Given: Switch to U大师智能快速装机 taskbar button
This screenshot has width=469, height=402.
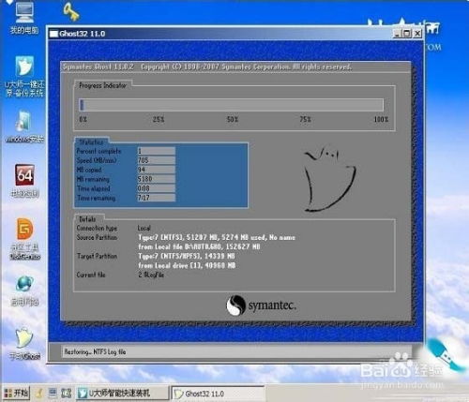Looking at the screenshot, I should click(x=123, y=394).
